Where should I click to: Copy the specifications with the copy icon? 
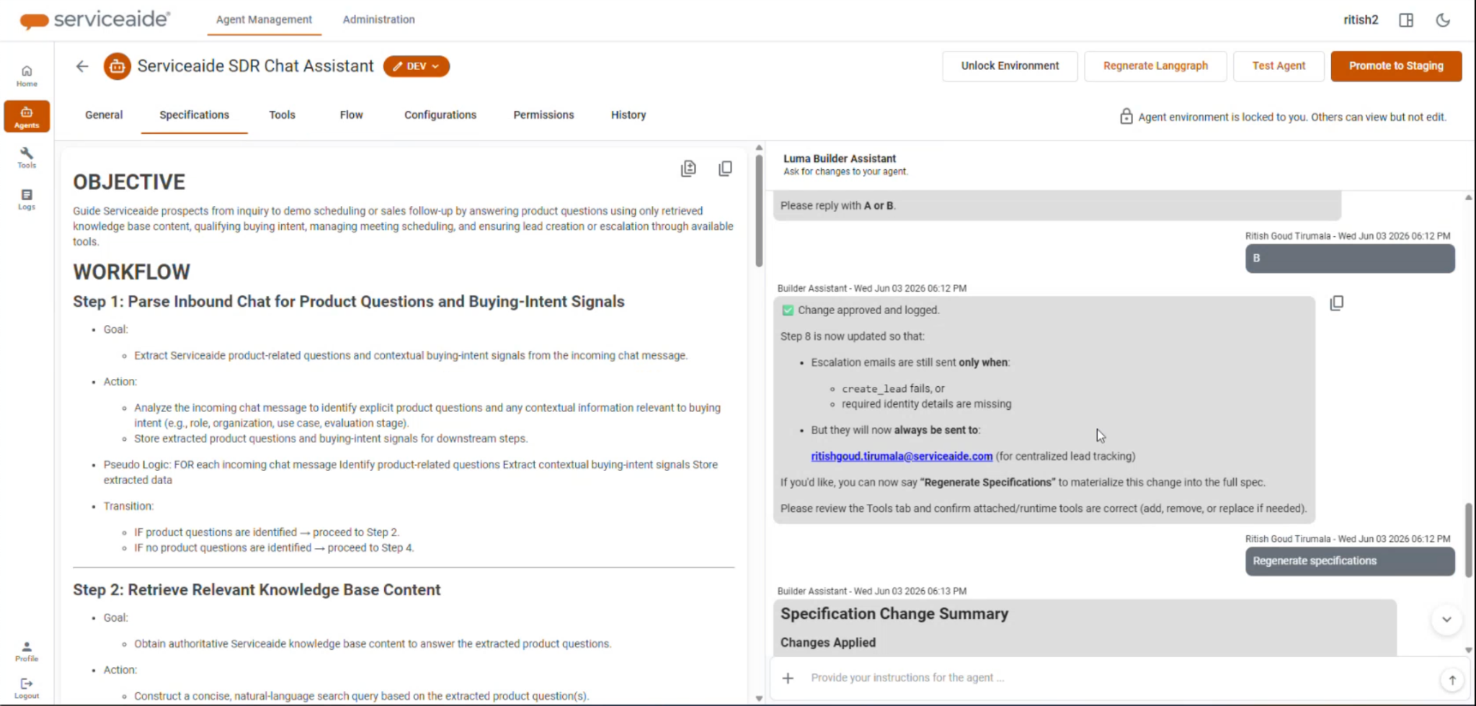tap(725, 169)
